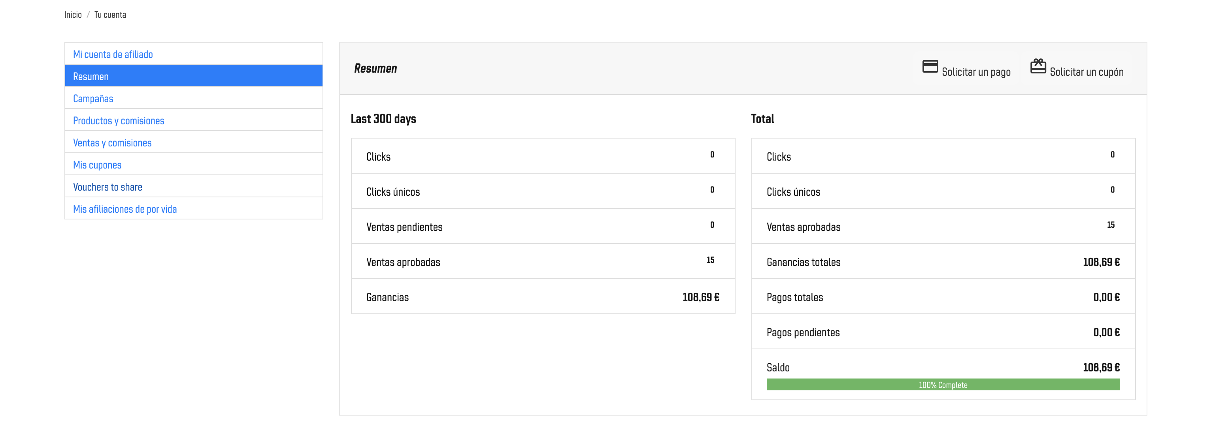Click the Ventas pendientes row
Image resolution: width=1213 pixels, height=431 pixels.
(542, 227)
